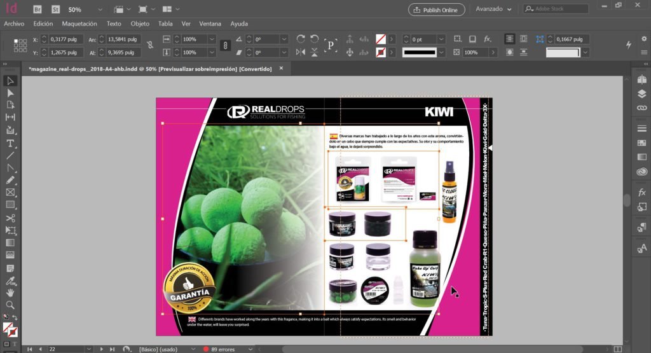The height and width of the screenshot is (353, 651).
Task: Open scale X percentage dropdown
Action: [212, 39]
